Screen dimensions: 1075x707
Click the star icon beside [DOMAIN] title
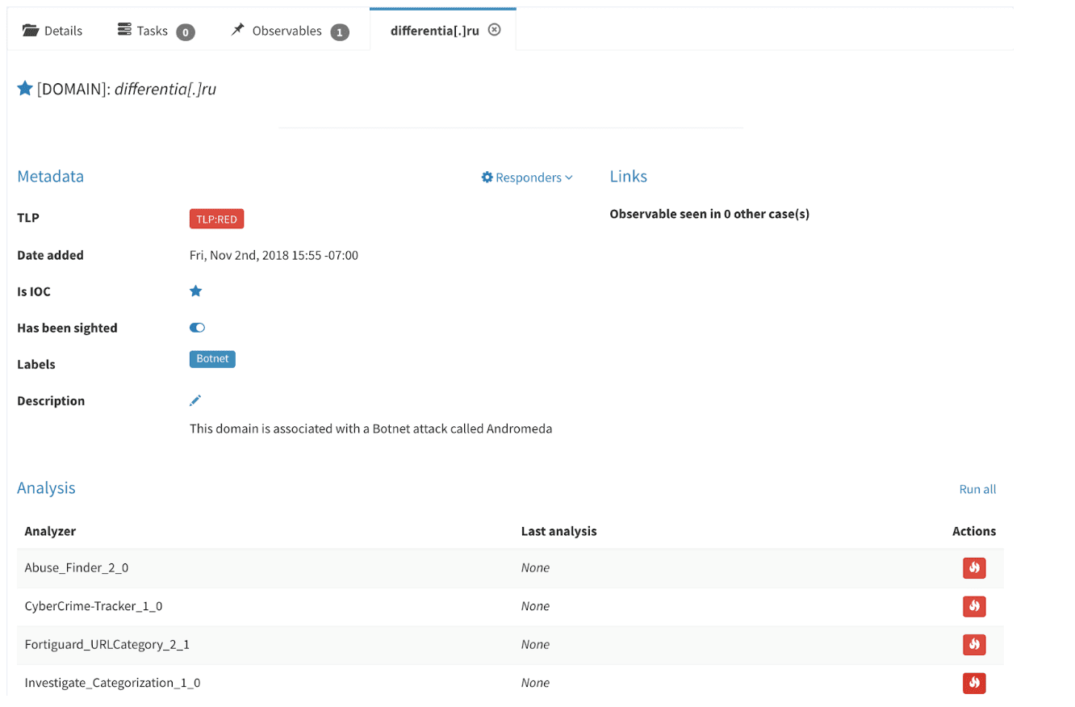click(x=25, y=89)
